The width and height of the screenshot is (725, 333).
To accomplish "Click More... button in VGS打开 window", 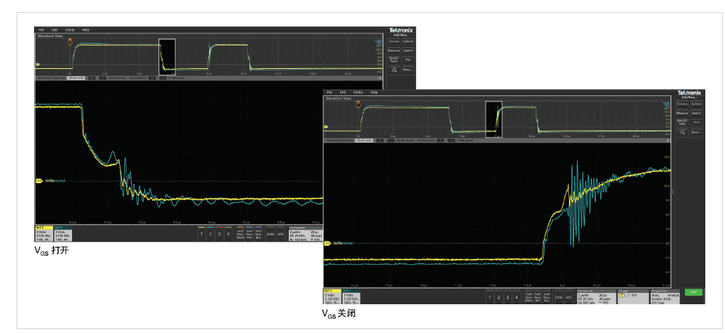I will pos(408,70).
